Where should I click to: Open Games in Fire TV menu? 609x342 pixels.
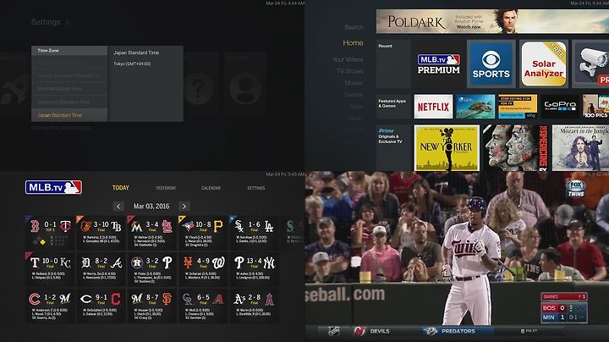pyautogui.click(x=354, y=95)
